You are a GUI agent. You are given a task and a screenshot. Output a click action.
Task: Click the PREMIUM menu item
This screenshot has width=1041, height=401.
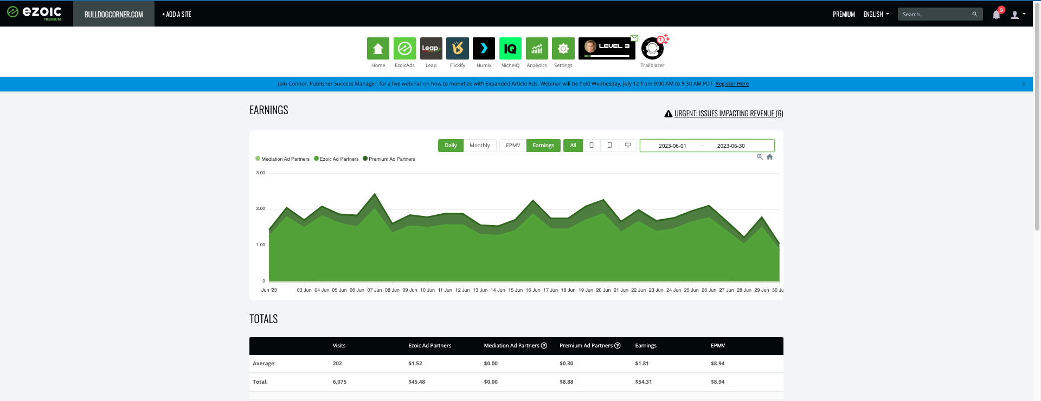[844, 15]
